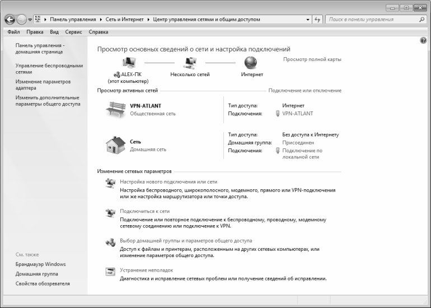
Task: Open Просмотр полной карты link
Action: [312, 59]
